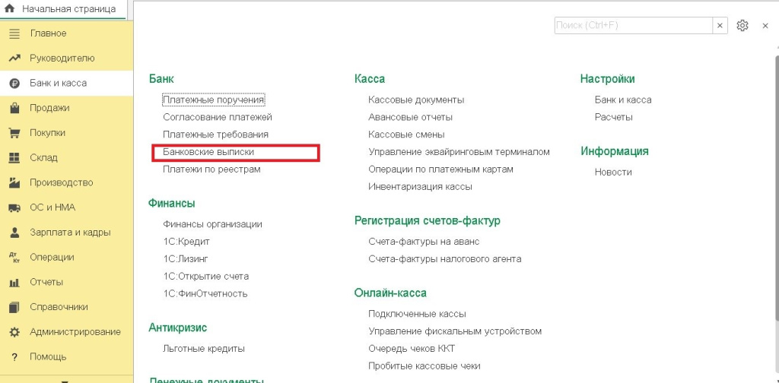Screen dimensions: 779x383
Task: Open Новости under Информация
Action: [x=613, y=173]
